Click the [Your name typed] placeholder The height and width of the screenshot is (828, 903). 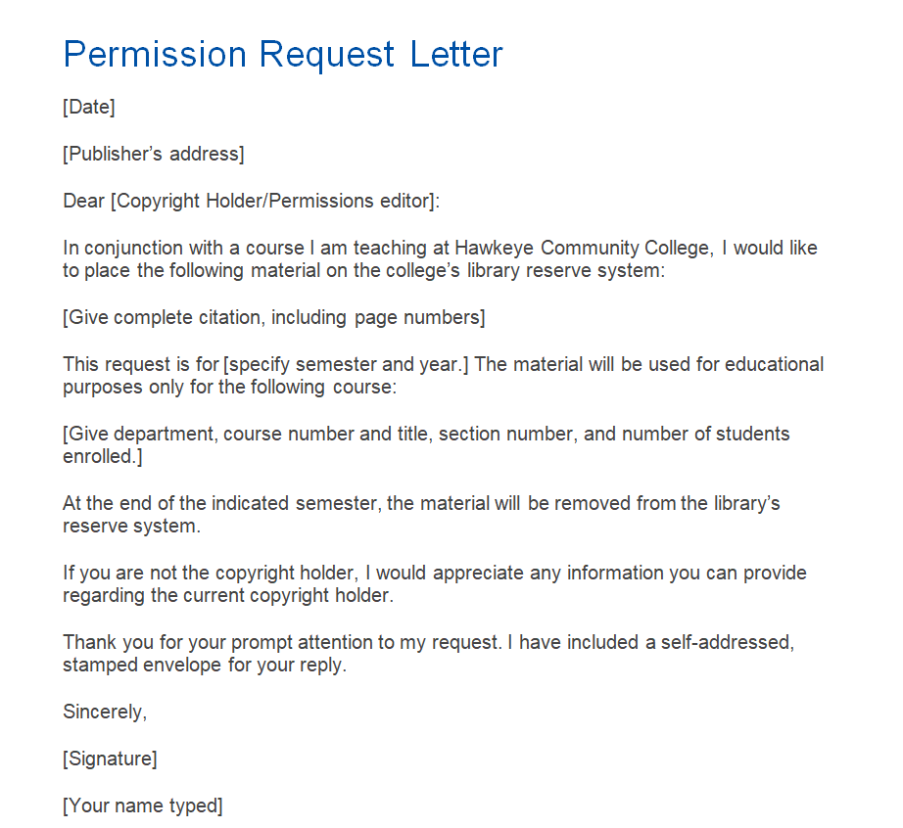(x=143, y=805)
